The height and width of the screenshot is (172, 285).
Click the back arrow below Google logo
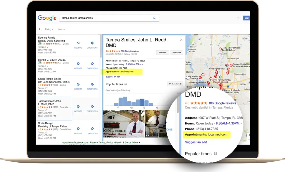click(x=40, y=29)
